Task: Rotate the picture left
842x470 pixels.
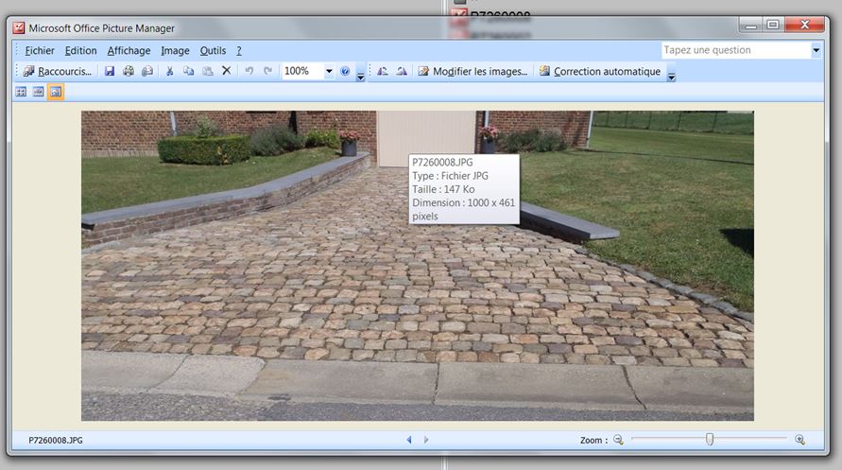Action: pyautogui.click(x=383, y=71)
